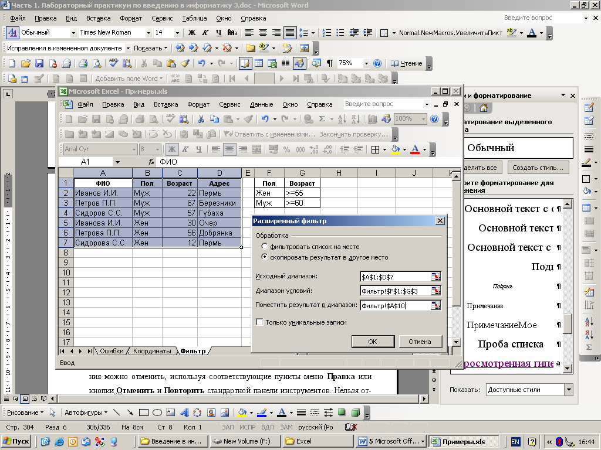Open Исправления в измененном документе dropdown
Image resolution: width=601 pixels, height=450 pixels.
coord(128,48)
